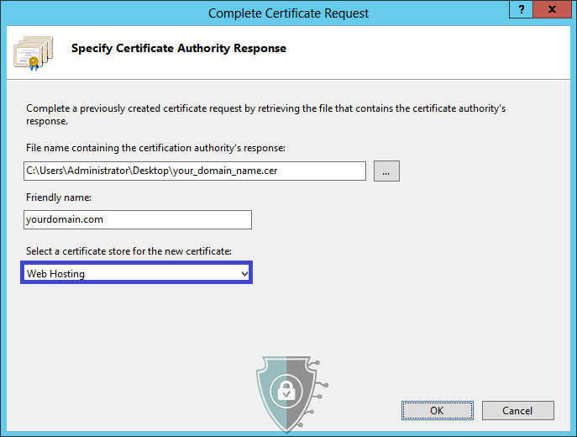
Task: Click the padlock inside the shield logo
Action: [x=286, y=390]
